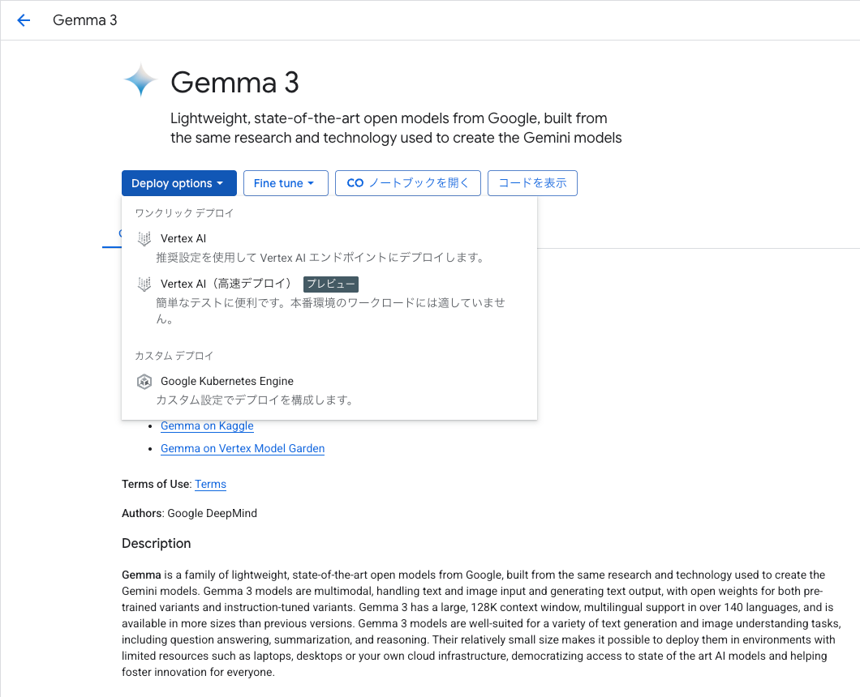Open the ノートブックを開く button

(x=408, y=183)
